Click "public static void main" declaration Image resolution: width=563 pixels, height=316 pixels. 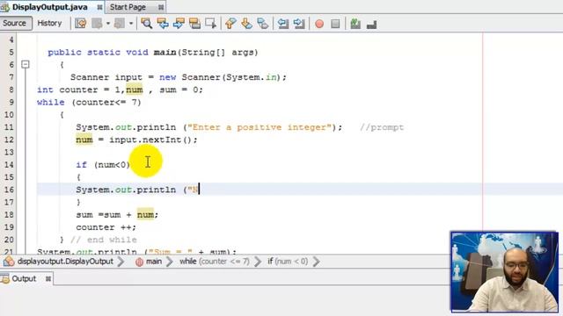coord(112,53)
